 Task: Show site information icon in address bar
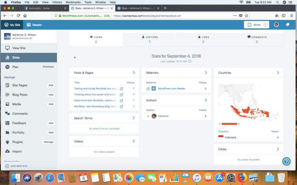(56, 16)
